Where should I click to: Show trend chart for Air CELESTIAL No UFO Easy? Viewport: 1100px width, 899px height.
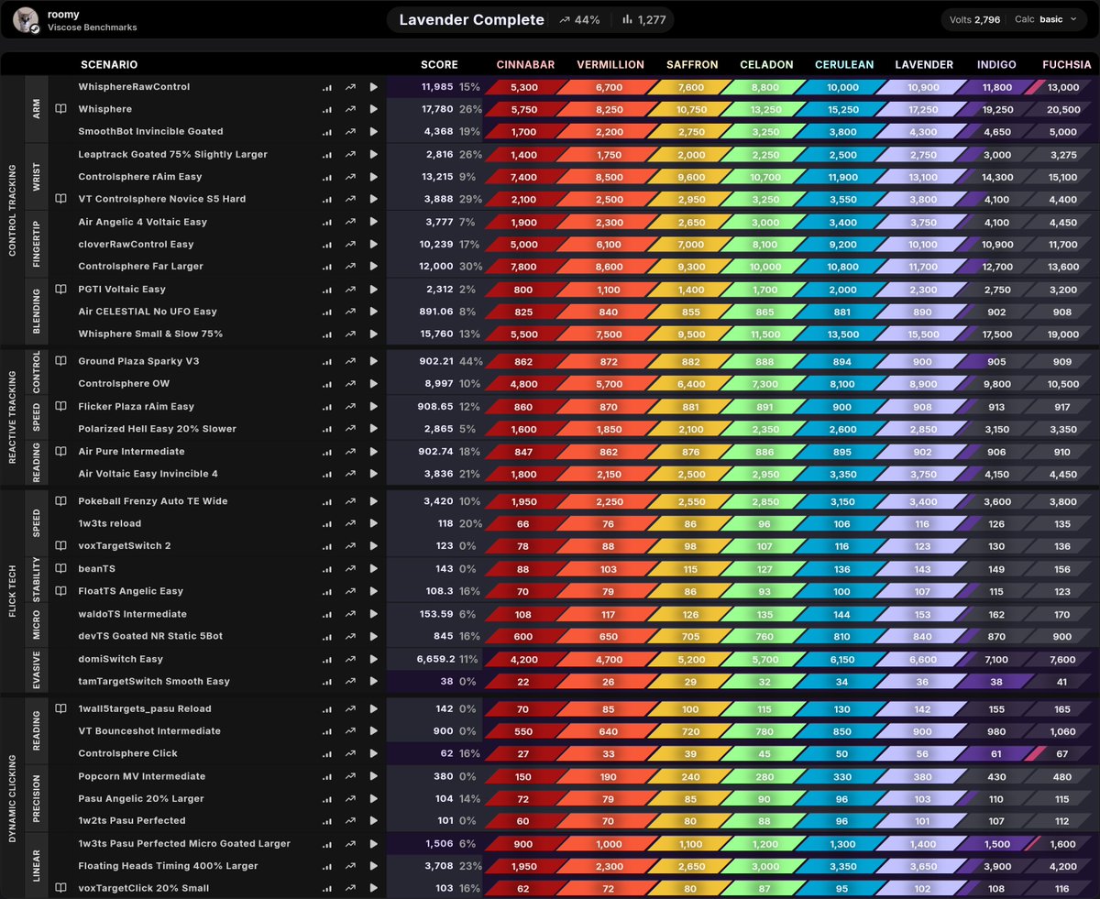coord(350,312)
